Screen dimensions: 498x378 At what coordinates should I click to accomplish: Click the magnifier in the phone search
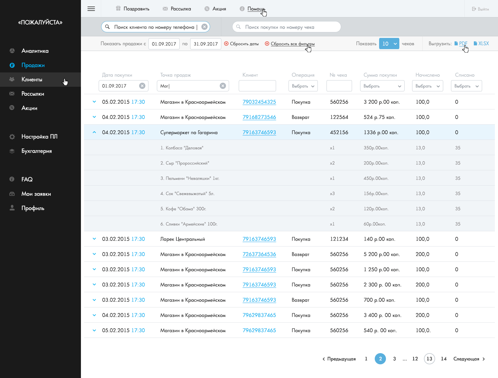click(107, 27)
